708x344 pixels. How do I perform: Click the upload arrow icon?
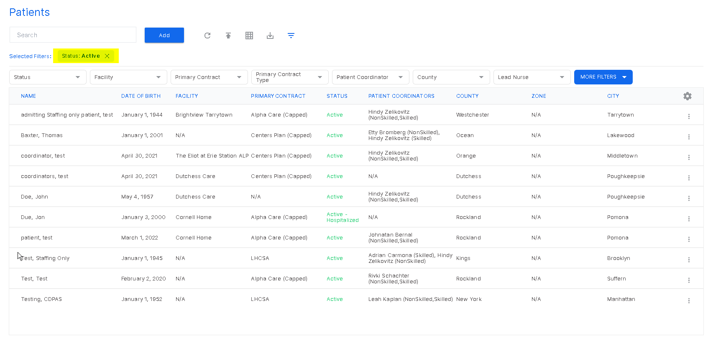pos(228,36)
